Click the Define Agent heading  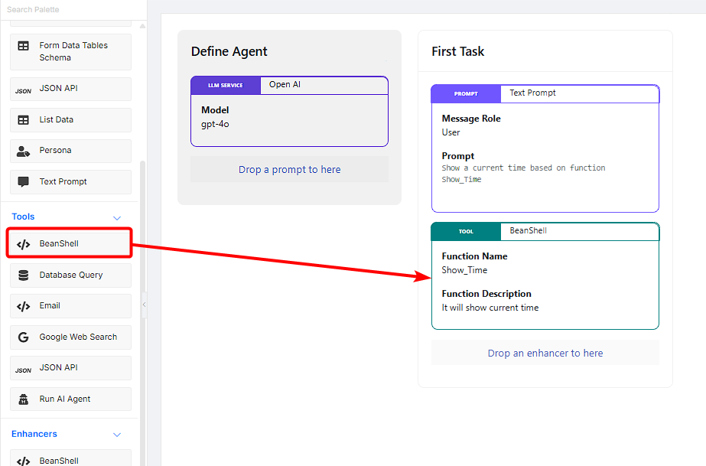[x=229, y=52]
